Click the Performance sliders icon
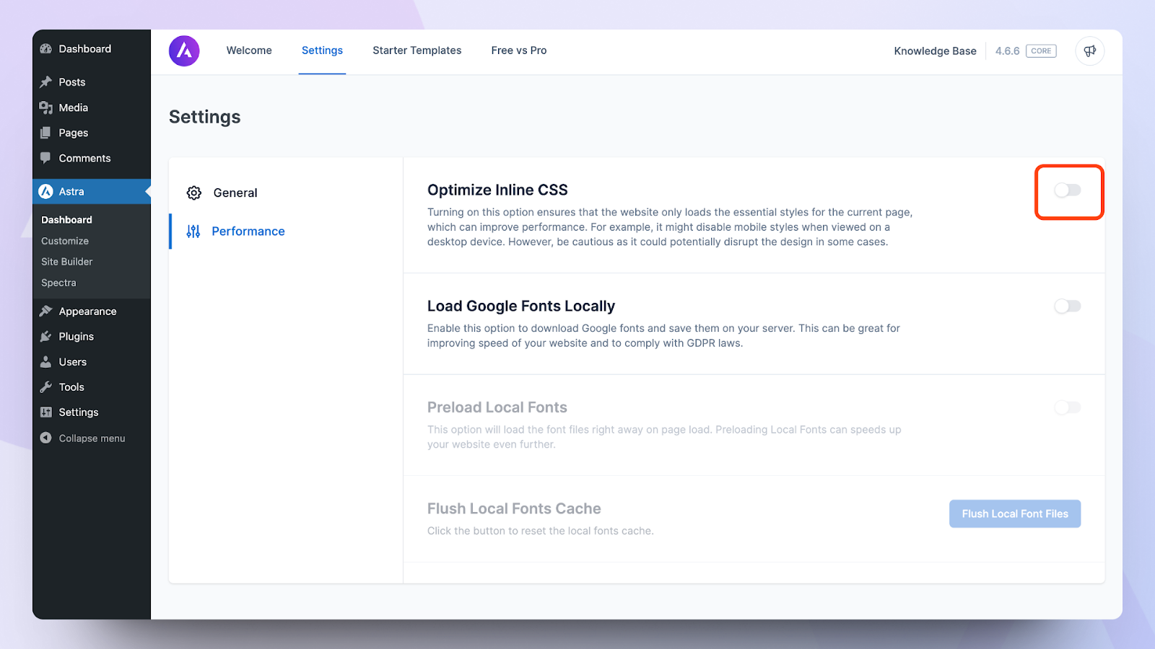 193,231
